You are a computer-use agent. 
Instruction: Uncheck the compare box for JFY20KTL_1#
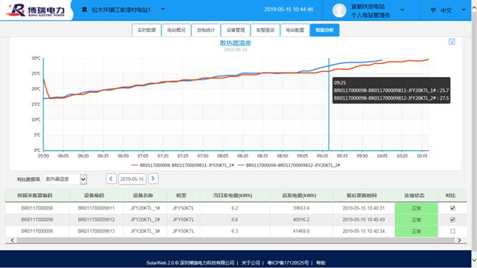(x=453, y=208)
